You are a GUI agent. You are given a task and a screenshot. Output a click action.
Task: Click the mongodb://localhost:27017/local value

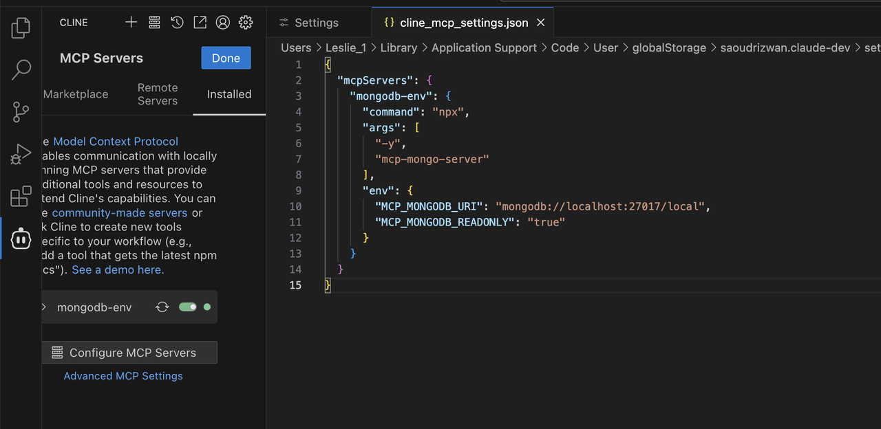pyautogui.click(x=600, y=206)
